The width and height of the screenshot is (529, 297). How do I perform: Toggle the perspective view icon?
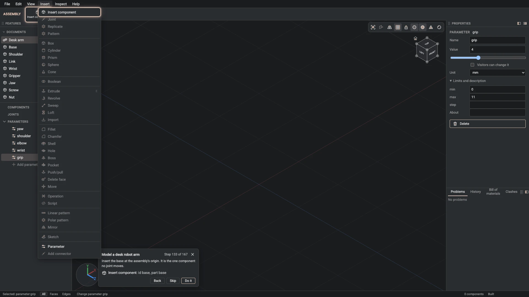point(390,27)
